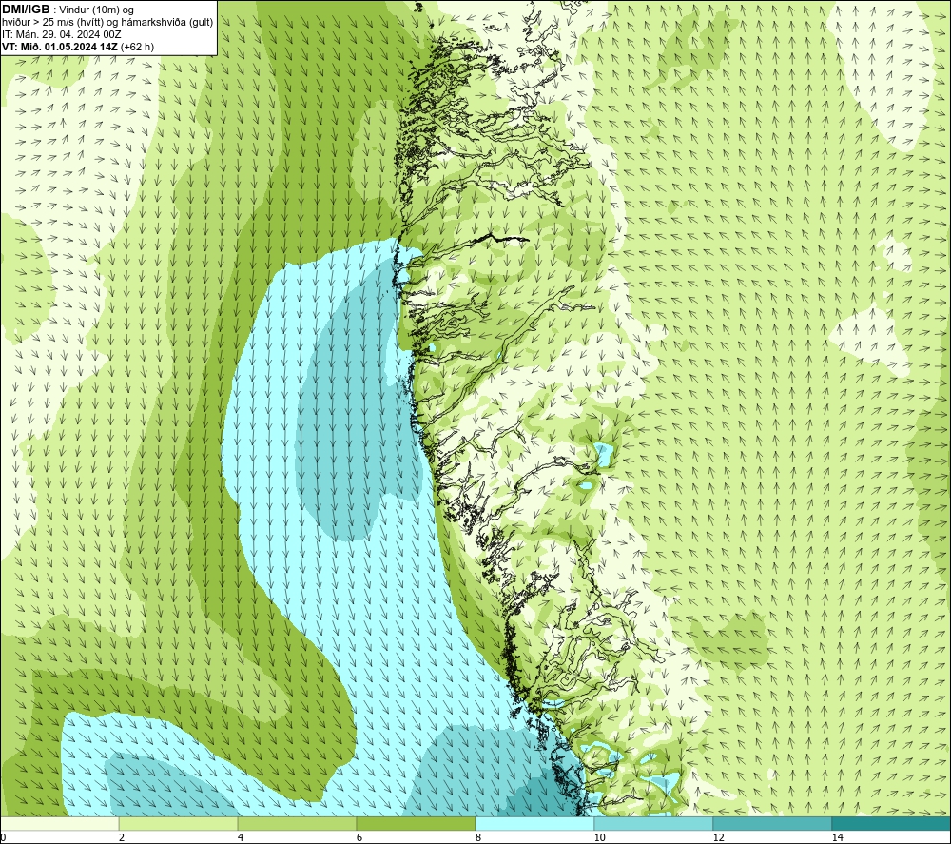
Task: Click the scale label '4'
Action: 241,837
